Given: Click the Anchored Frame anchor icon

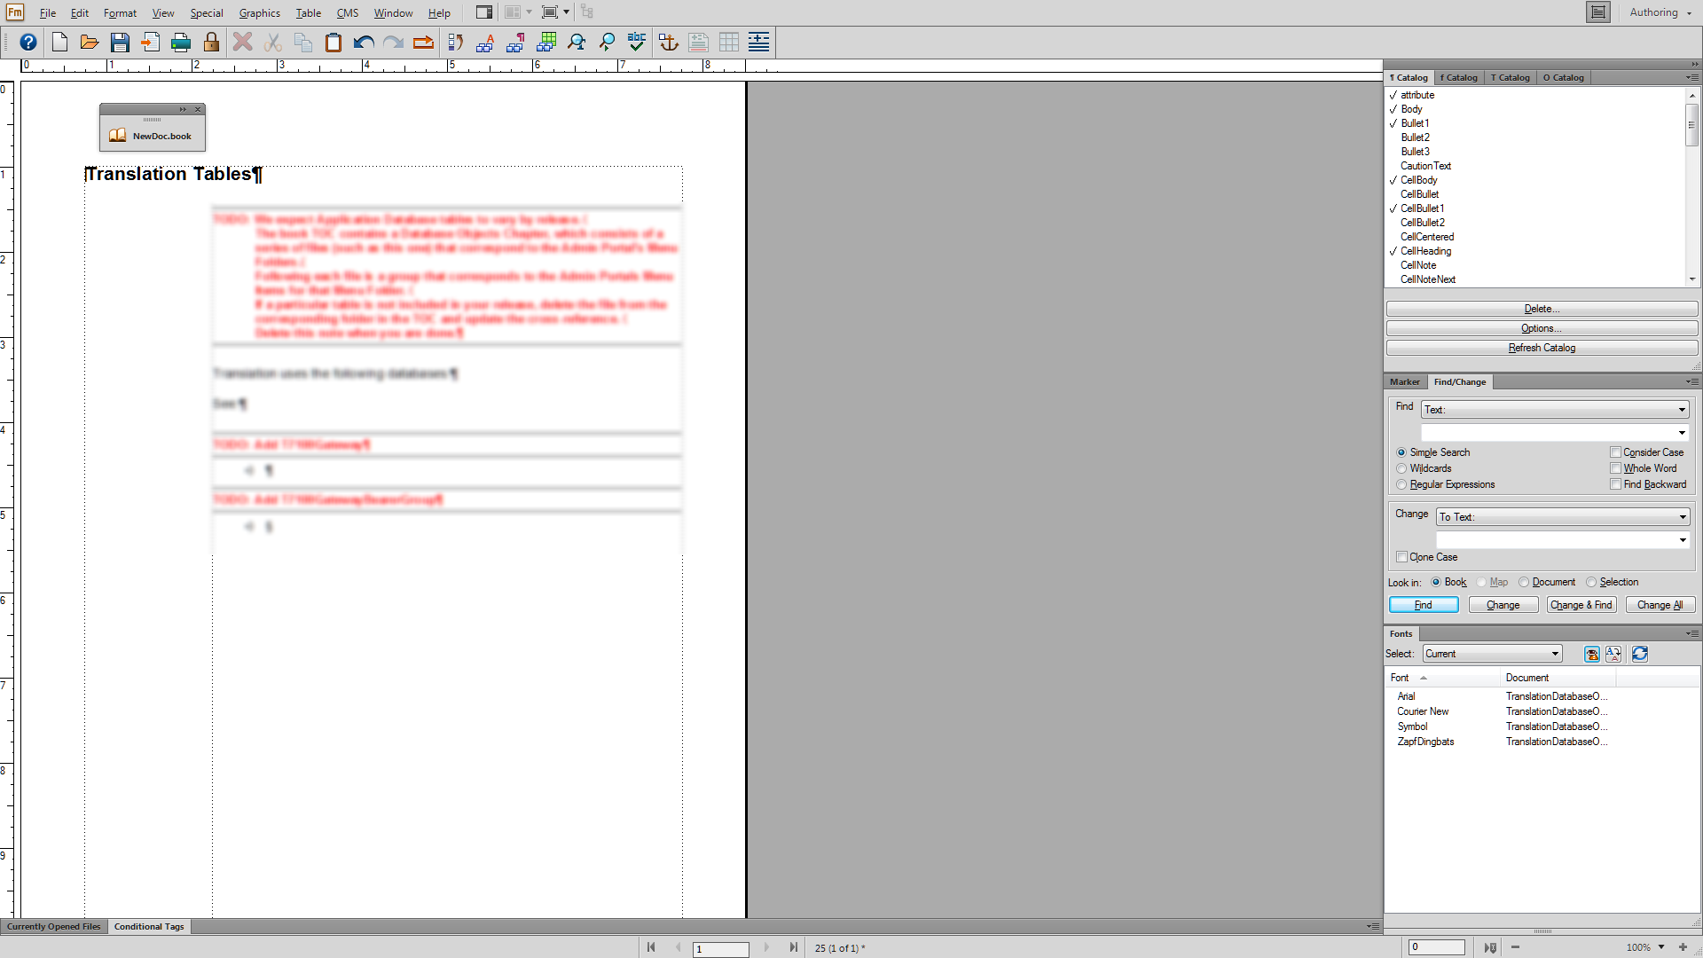Looking at the screenshot, I should [668, 42].
